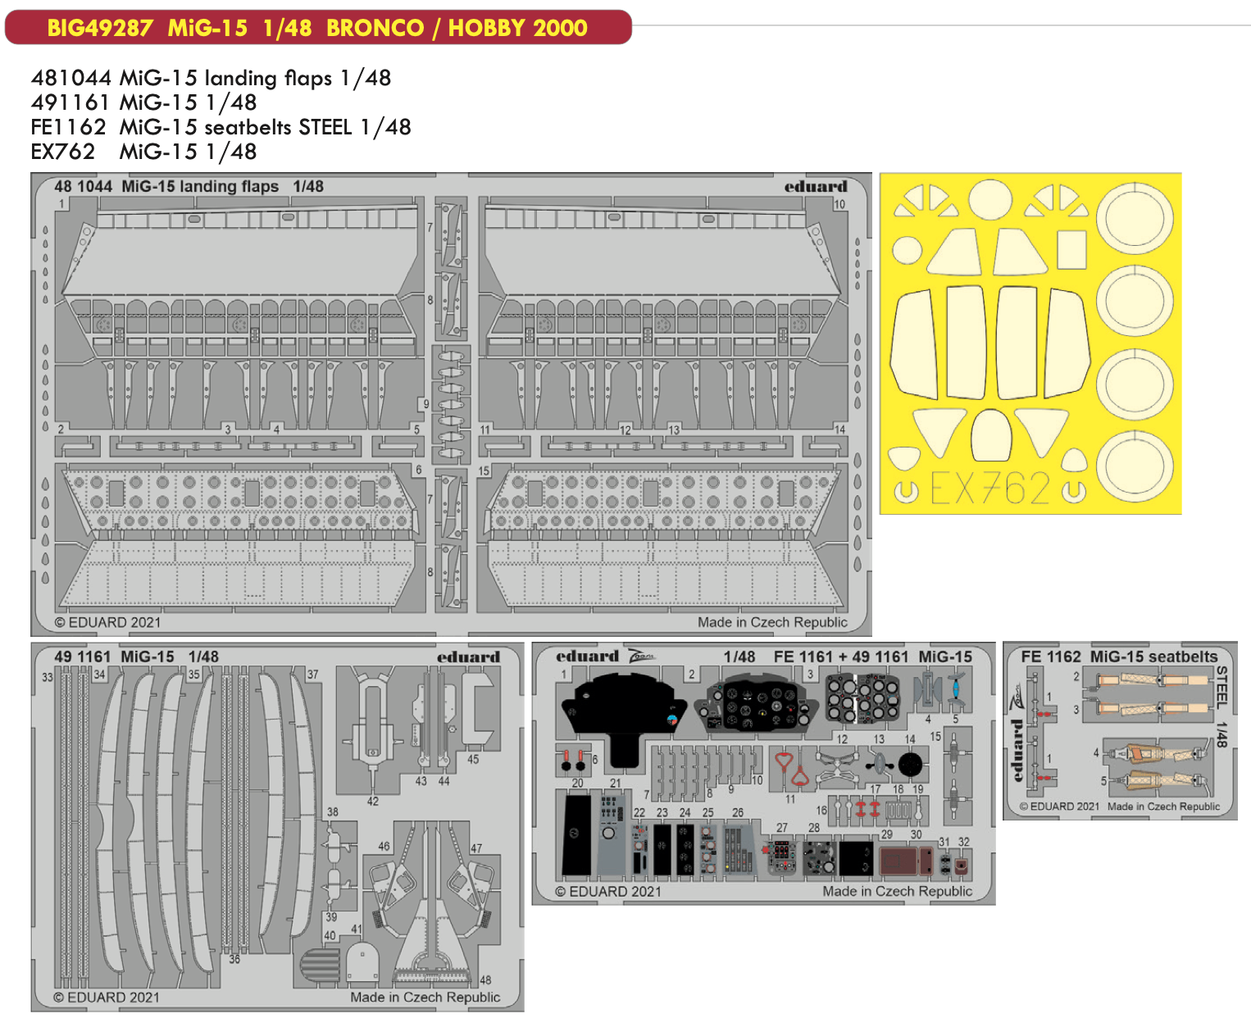Click the dark red panel part 29
This screenshot has height=1018, width=1251.
(x=898, y=861)
